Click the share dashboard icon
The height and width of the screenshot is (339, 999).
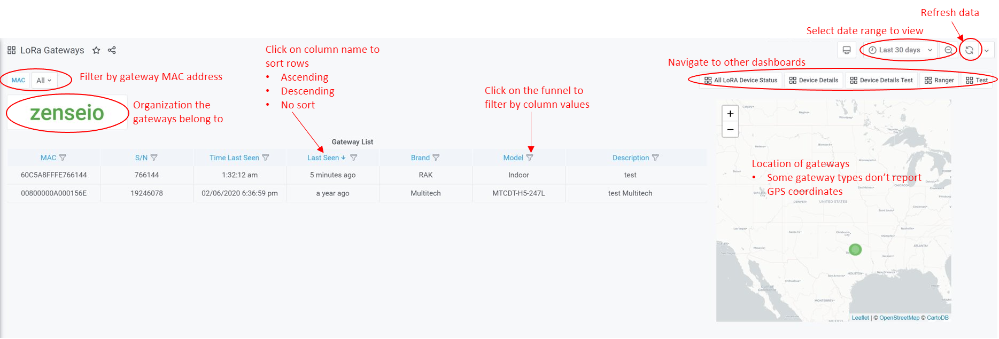pos(112,50)
